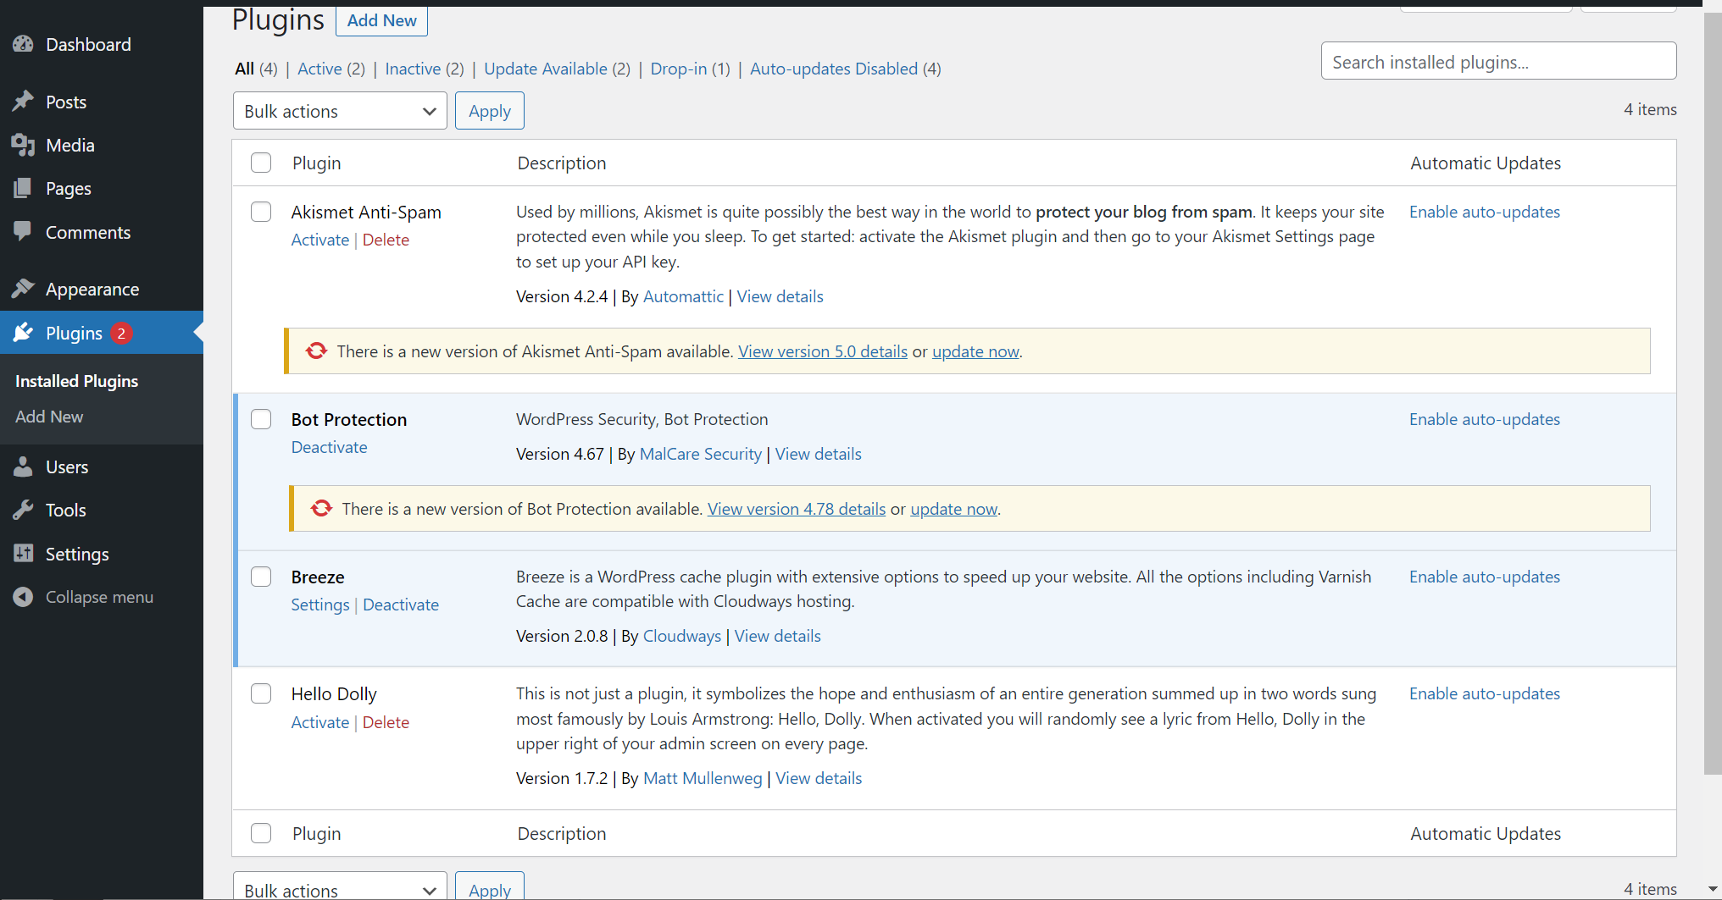Tick the select-all checkbox in table header
1722x900 pixels.
point(261,163)
